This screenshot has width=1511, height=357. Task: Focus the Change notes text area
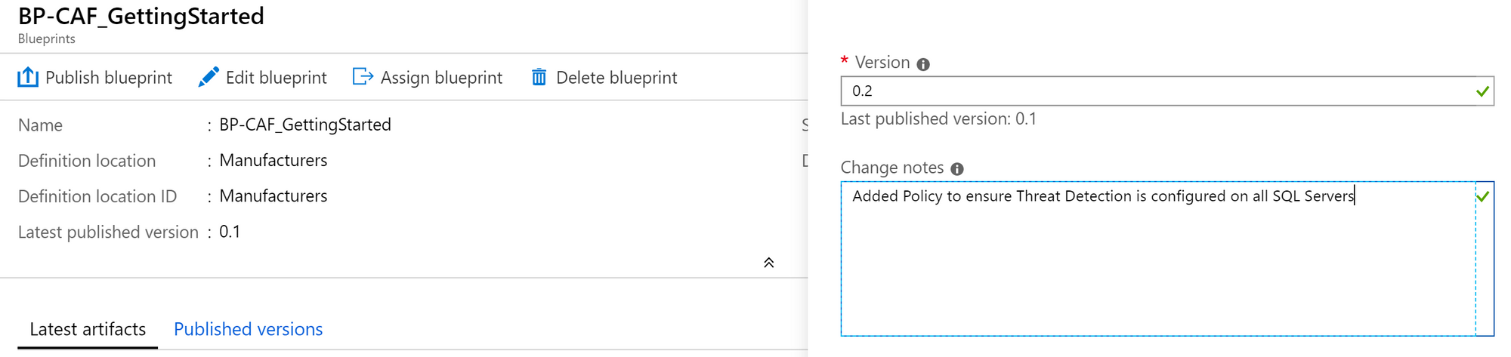(x=1167, y=258)
